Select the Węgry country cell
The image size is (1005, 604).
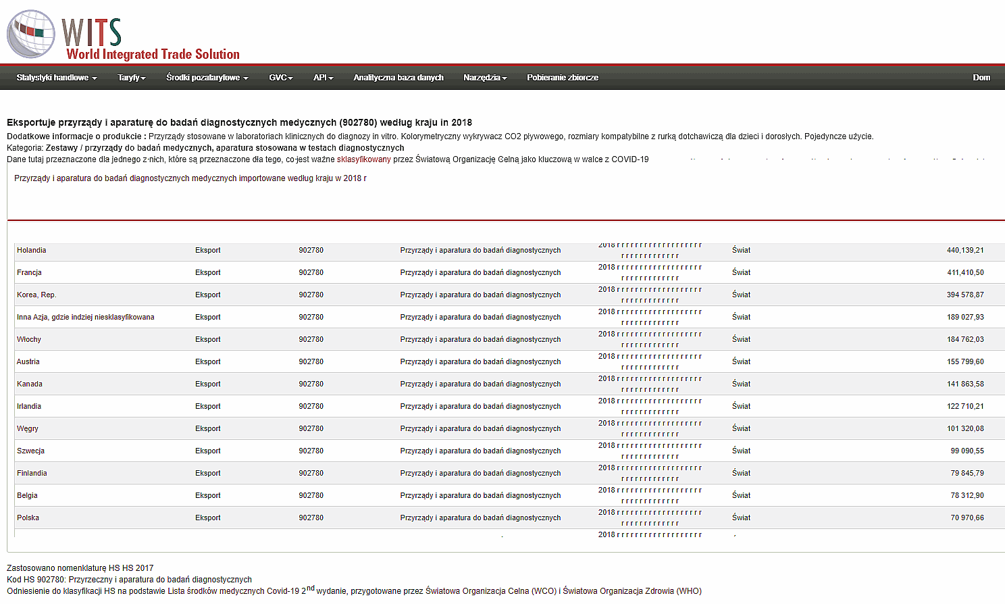28,428
